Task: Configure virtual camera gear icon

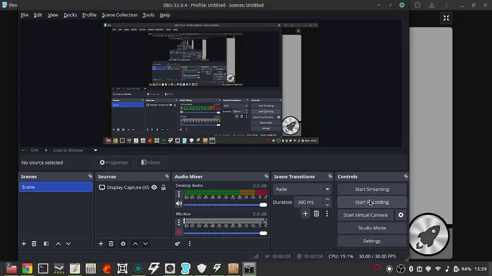Action: (x=401, y=215)
